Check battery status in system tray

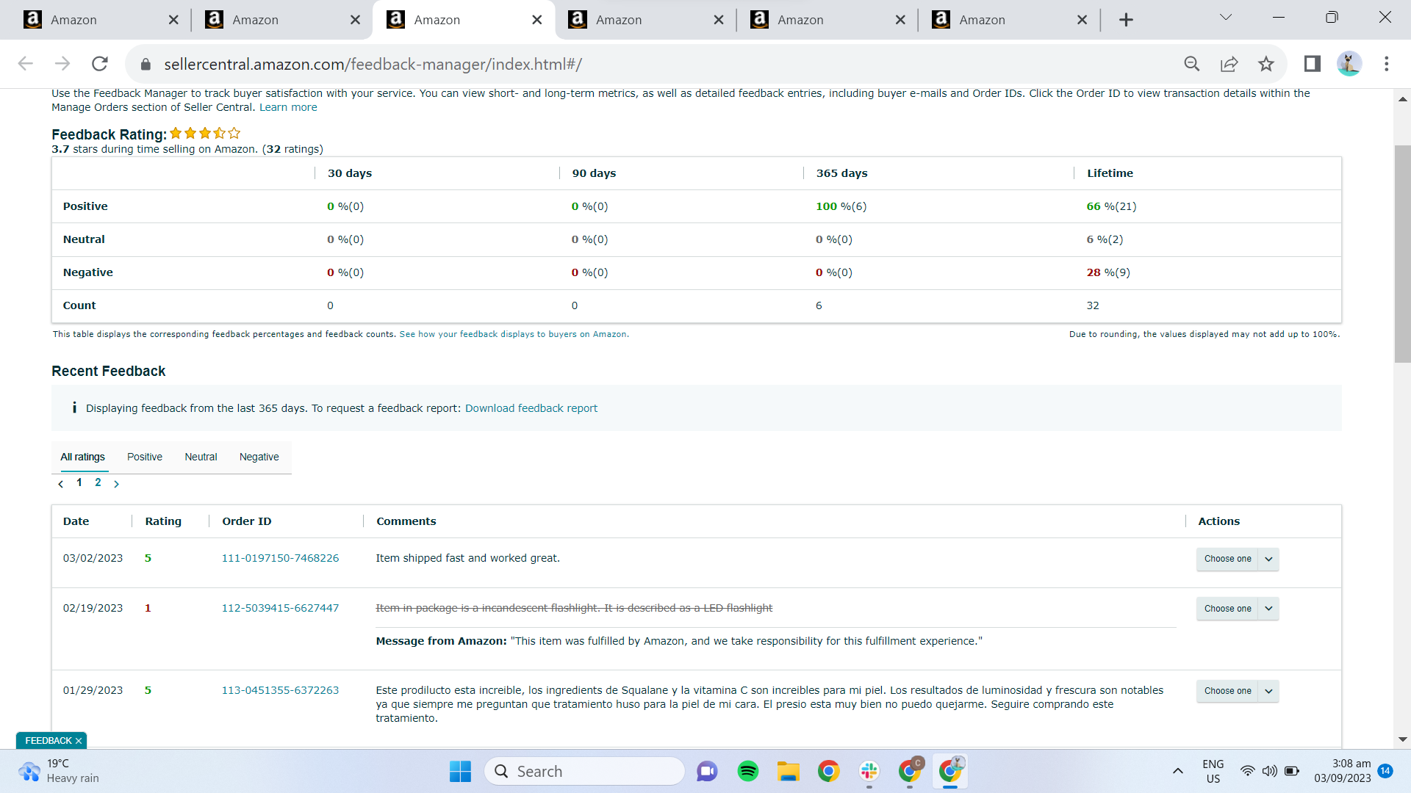tap(1292, 771)
